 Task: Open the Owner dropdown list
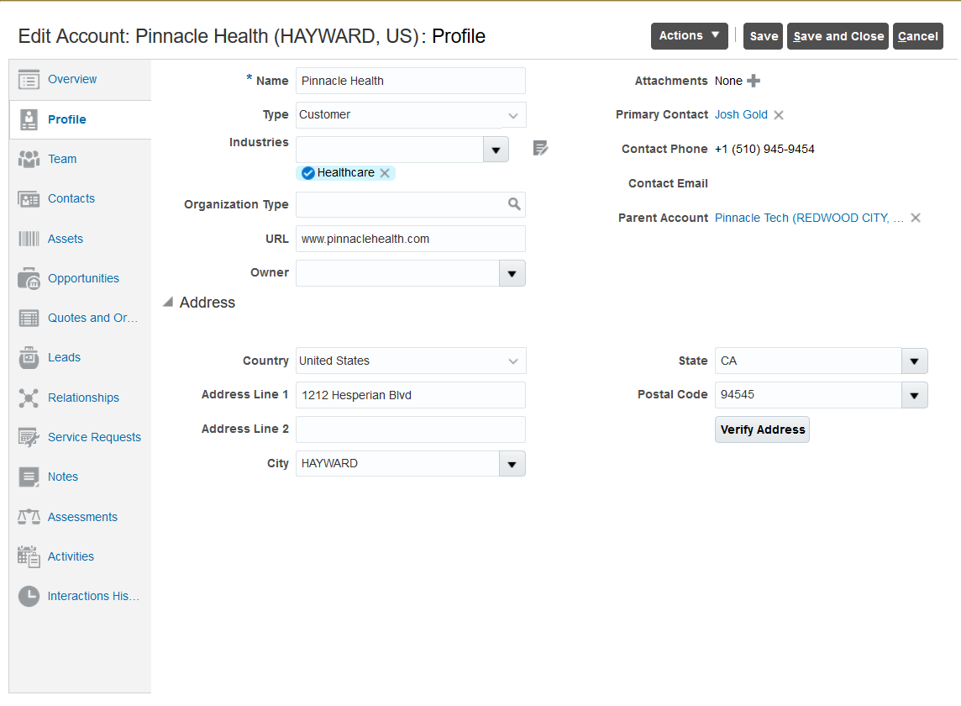click(x=512, y=273)
